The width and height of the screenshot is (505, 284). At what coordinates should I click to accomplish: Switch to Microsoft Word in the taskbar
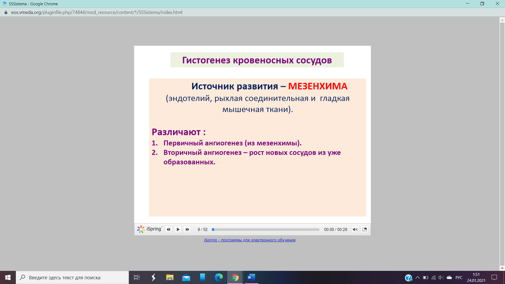coord(251,277)
